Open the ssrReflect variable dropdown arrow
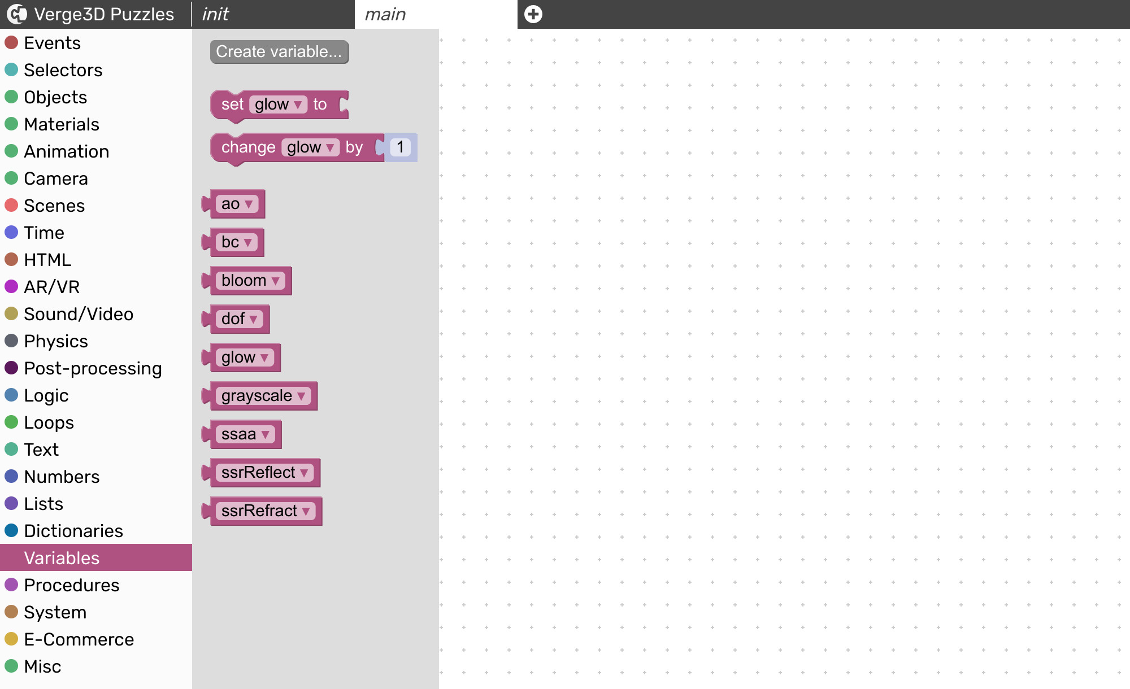The height and width of the screenshot is (689, 1130). pyautogui.click(x=304, y=473)
